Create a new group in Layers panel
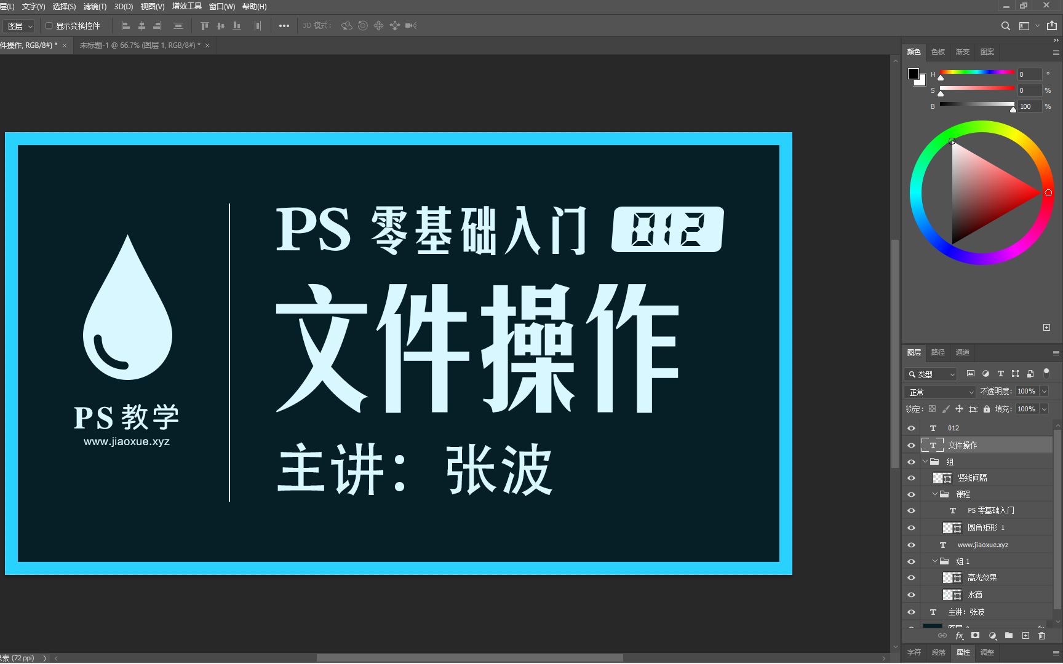 point(1008,636)
